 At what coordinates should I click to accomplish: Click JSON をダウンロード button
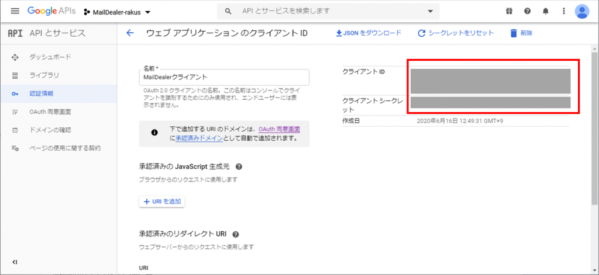tap(369, 33)
